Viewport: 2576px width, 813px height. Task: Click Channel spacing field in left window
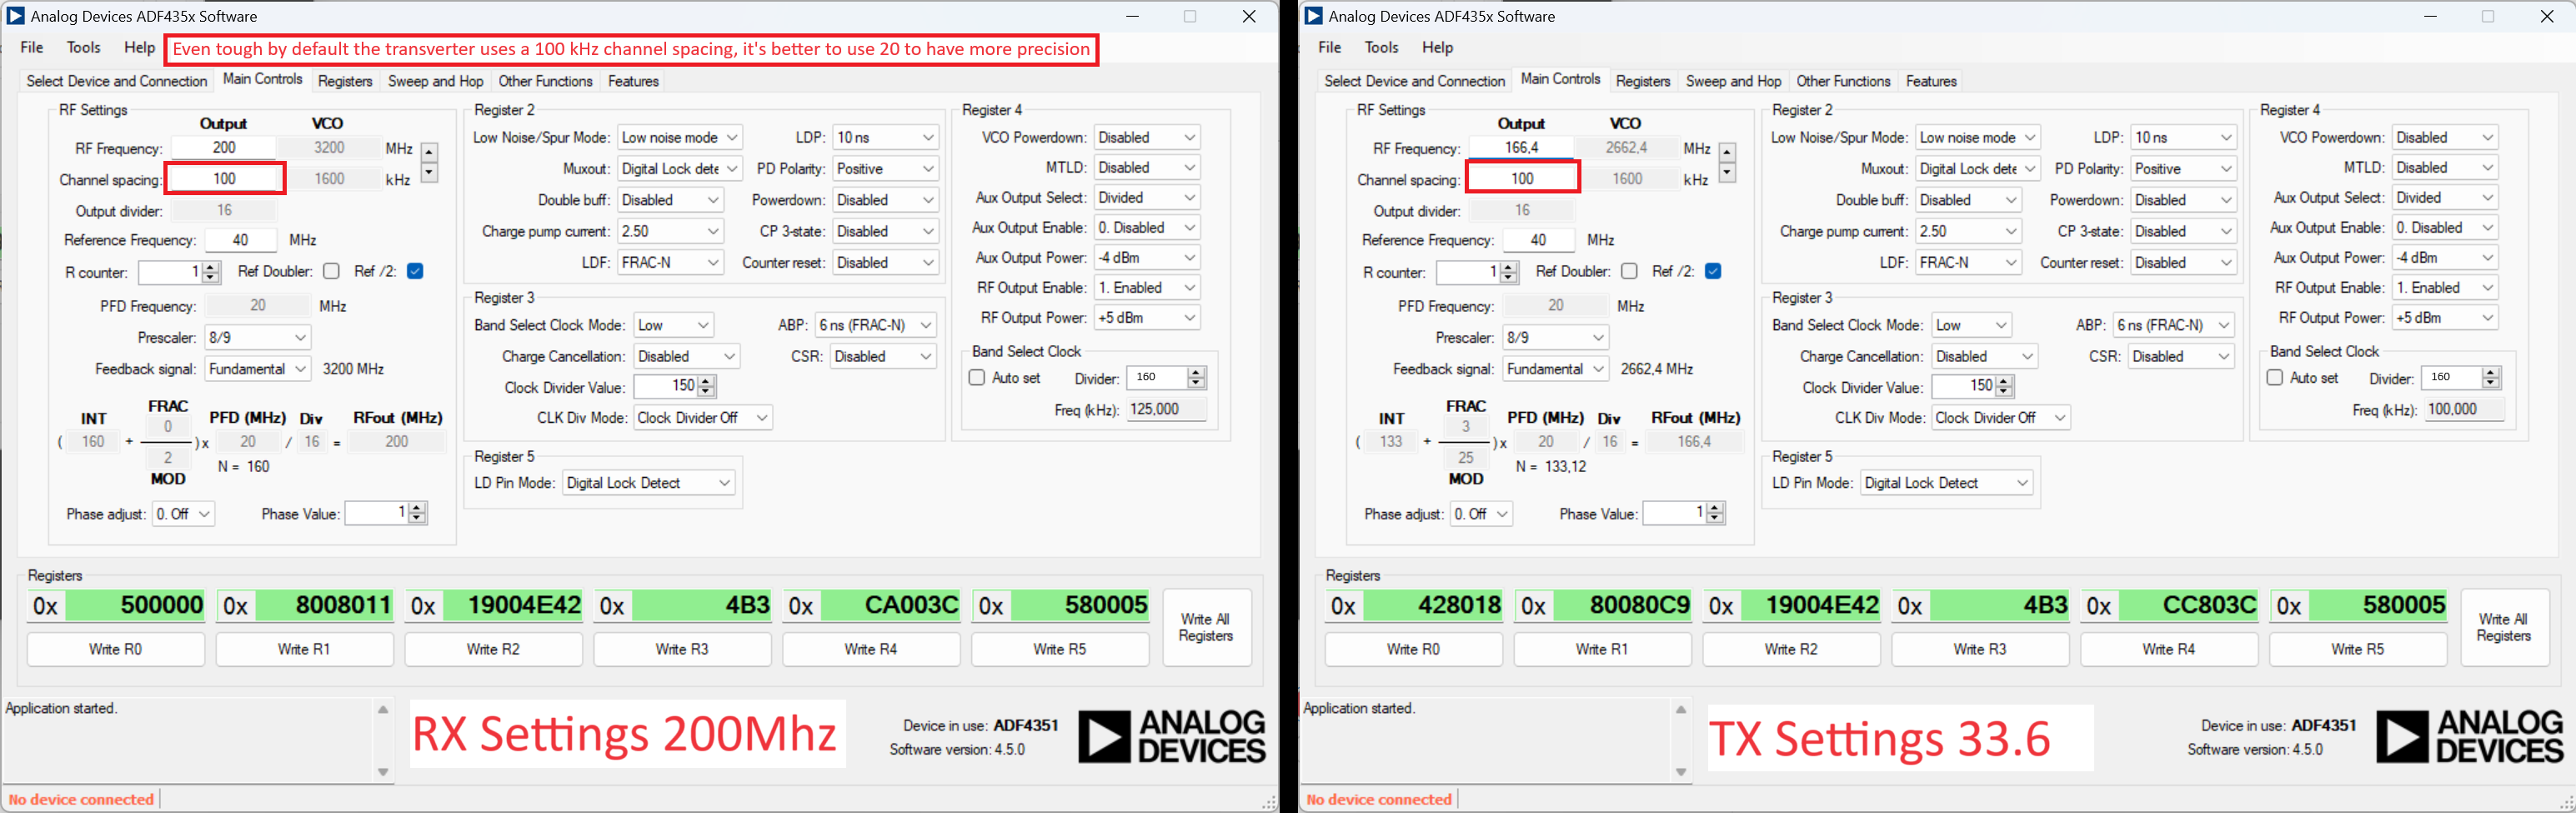coord(224,179)
